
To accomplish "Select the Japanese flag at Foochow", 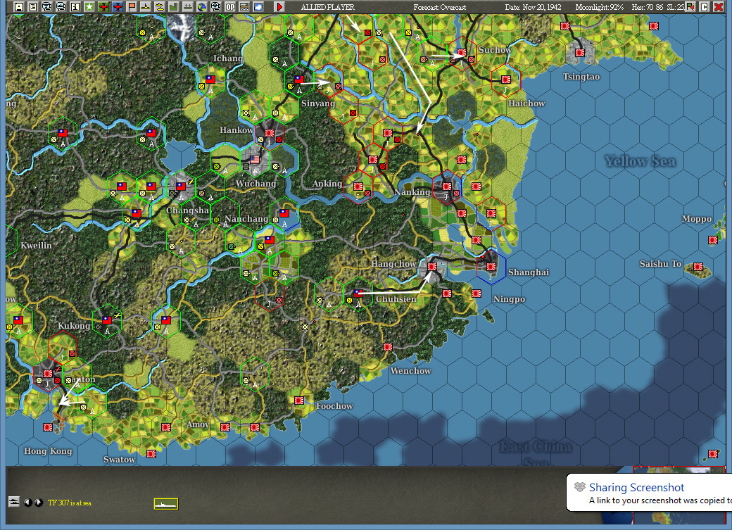I will [298, 400].
